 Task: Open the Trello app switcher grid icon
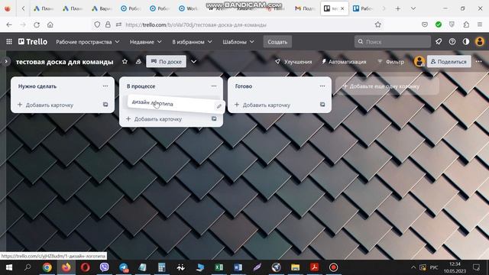[x=9, y=41]
